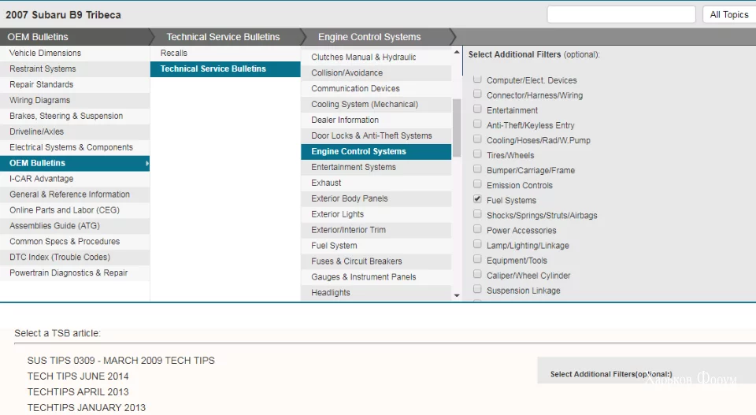Choose Communication Devices category
The width and height of the screenshot is (756, 415).
click(x=376, y=89)
